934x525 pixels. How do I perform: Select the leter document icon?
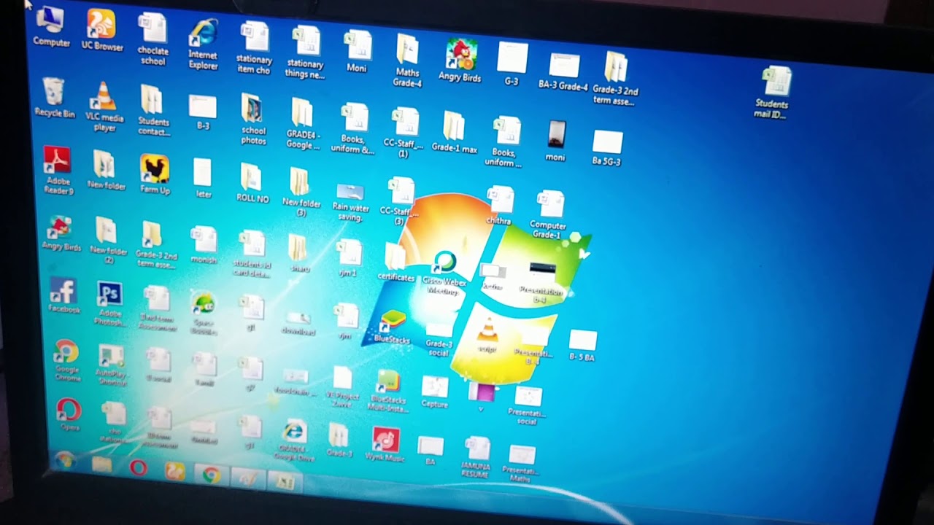[x=203, y=179]
